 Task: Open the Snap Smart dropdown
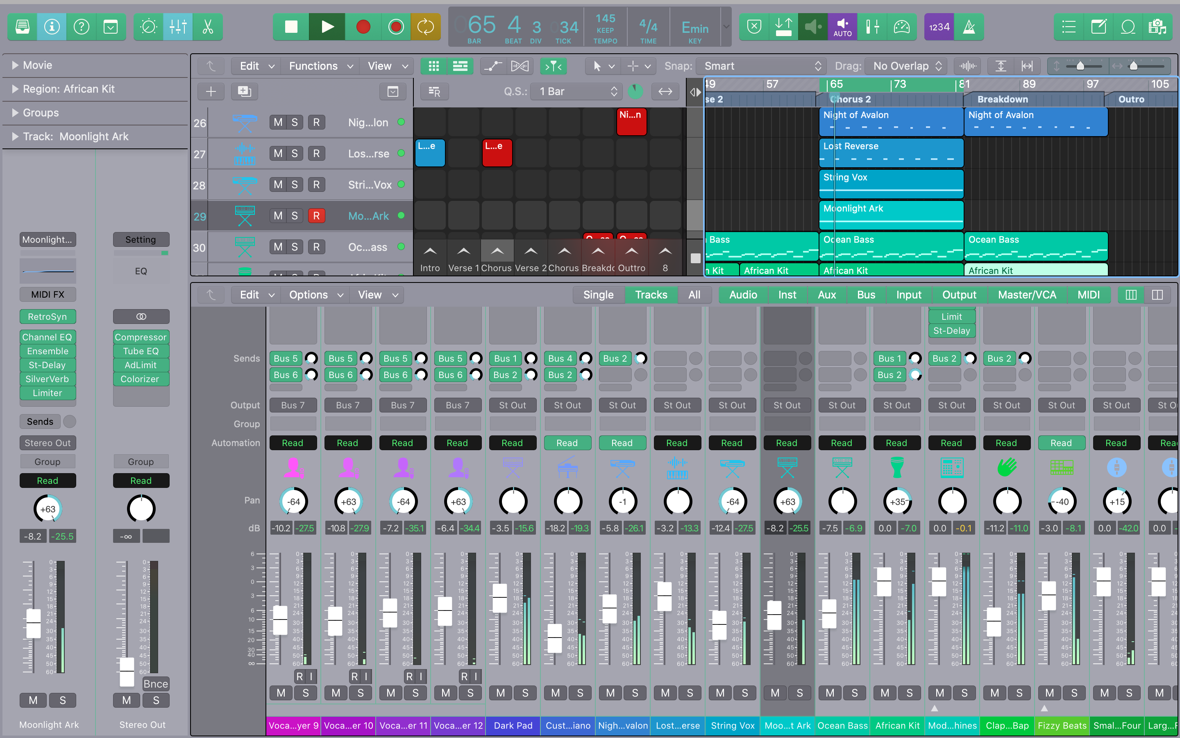tap(761, 66)
